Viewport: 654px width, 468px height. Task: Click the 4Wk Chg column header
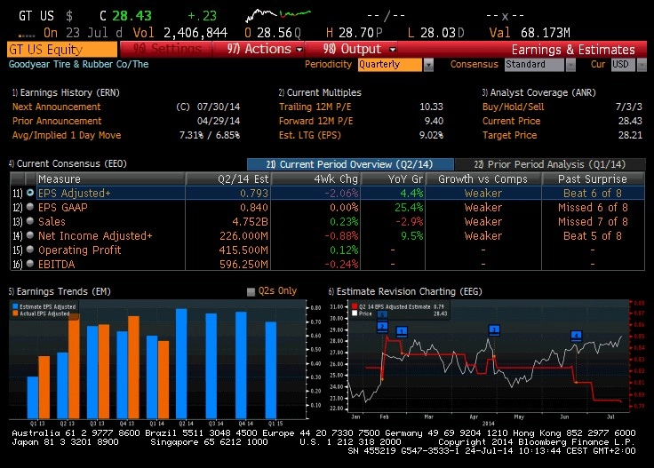(315, 178)
